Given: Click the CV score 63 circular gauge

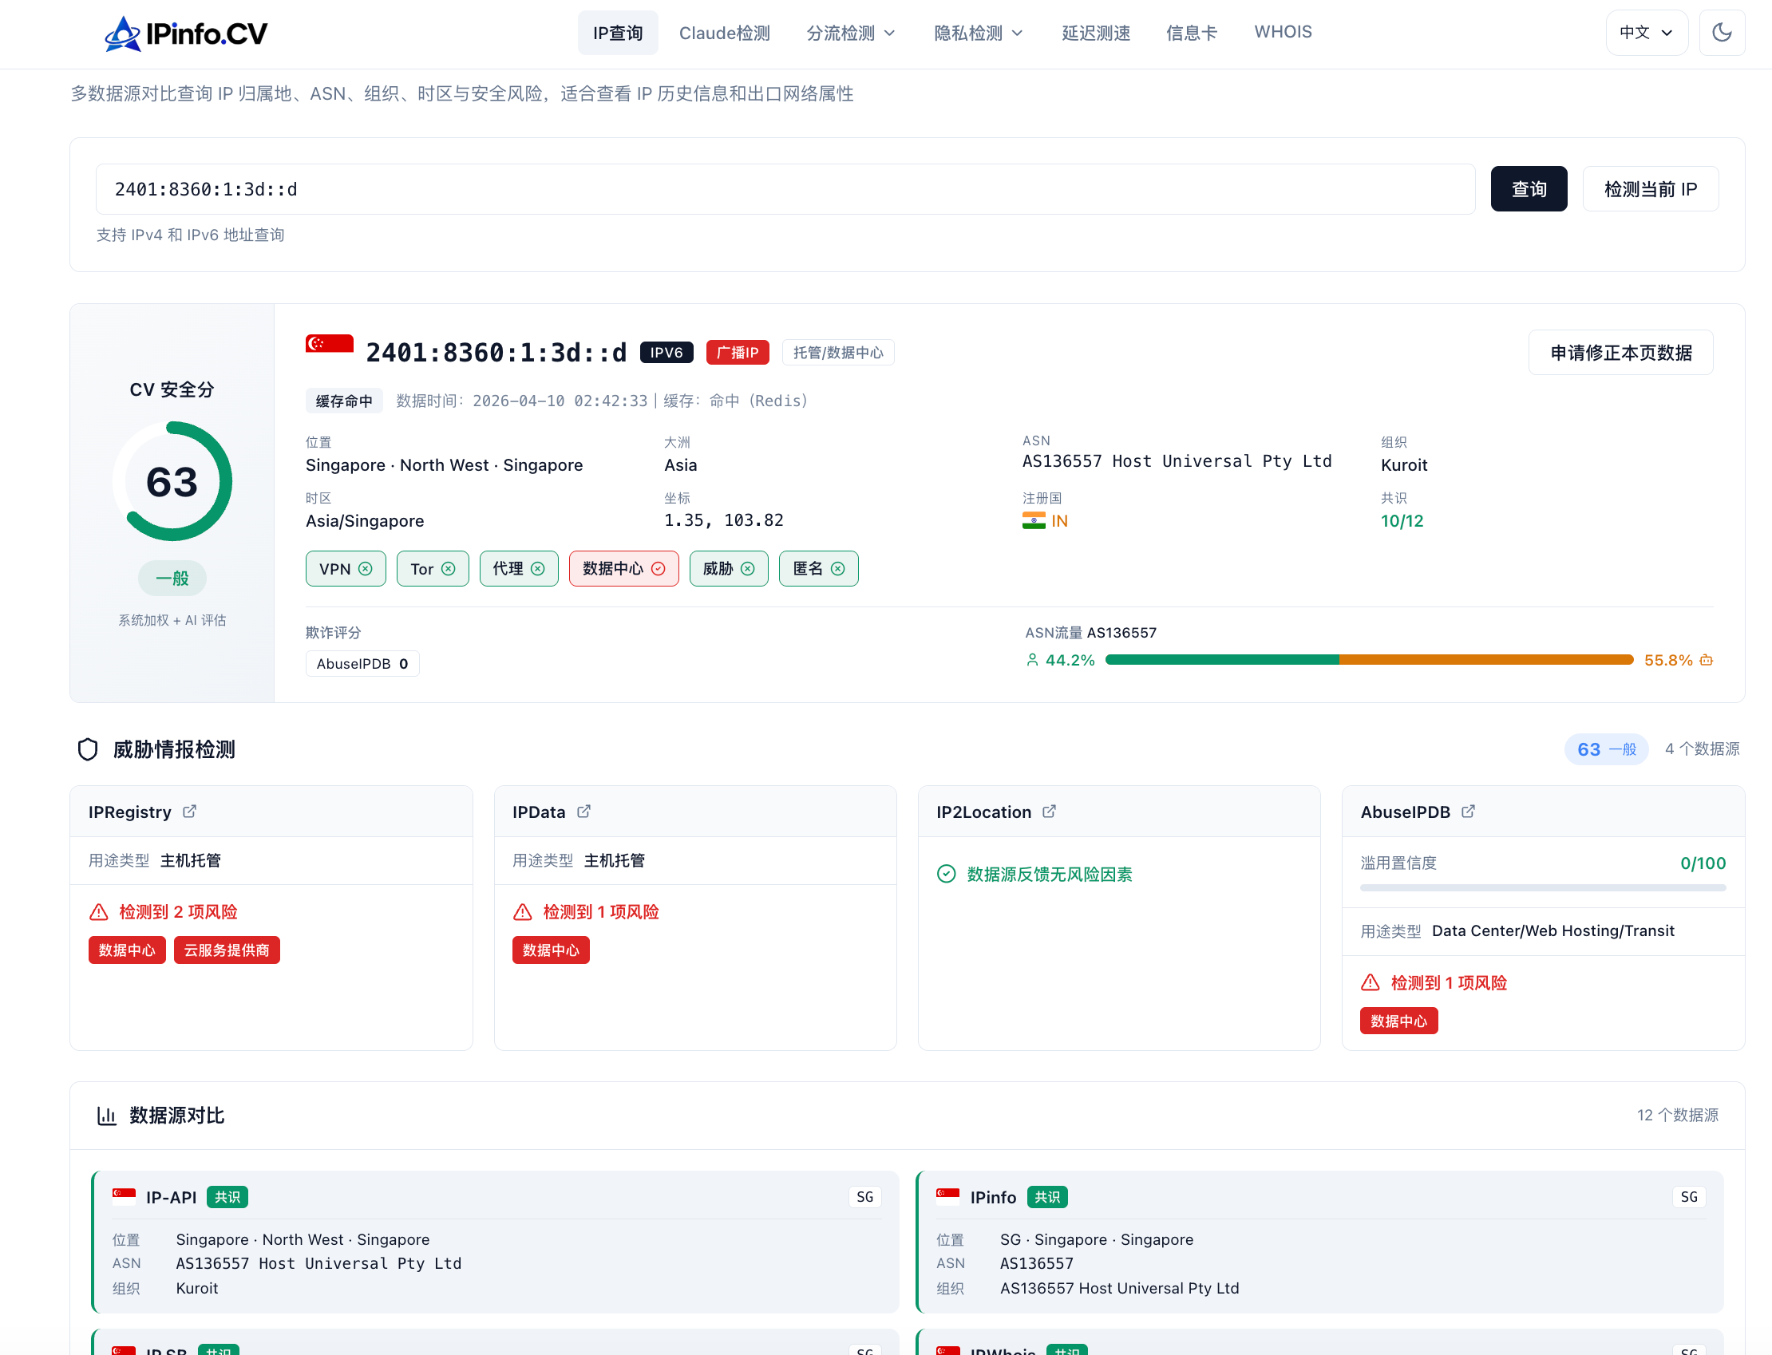Looking at the screenshot, I should (172, 481).
